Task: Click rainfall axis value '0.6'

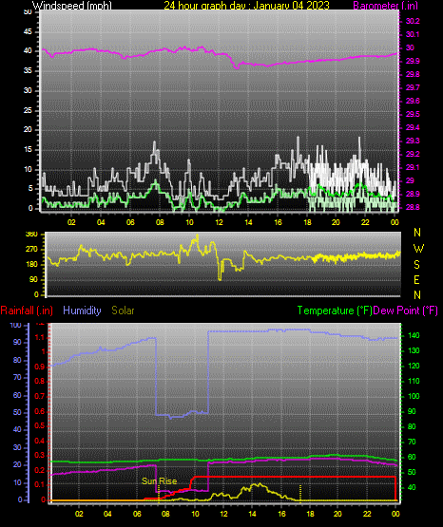Action: [x=40, y=412]
